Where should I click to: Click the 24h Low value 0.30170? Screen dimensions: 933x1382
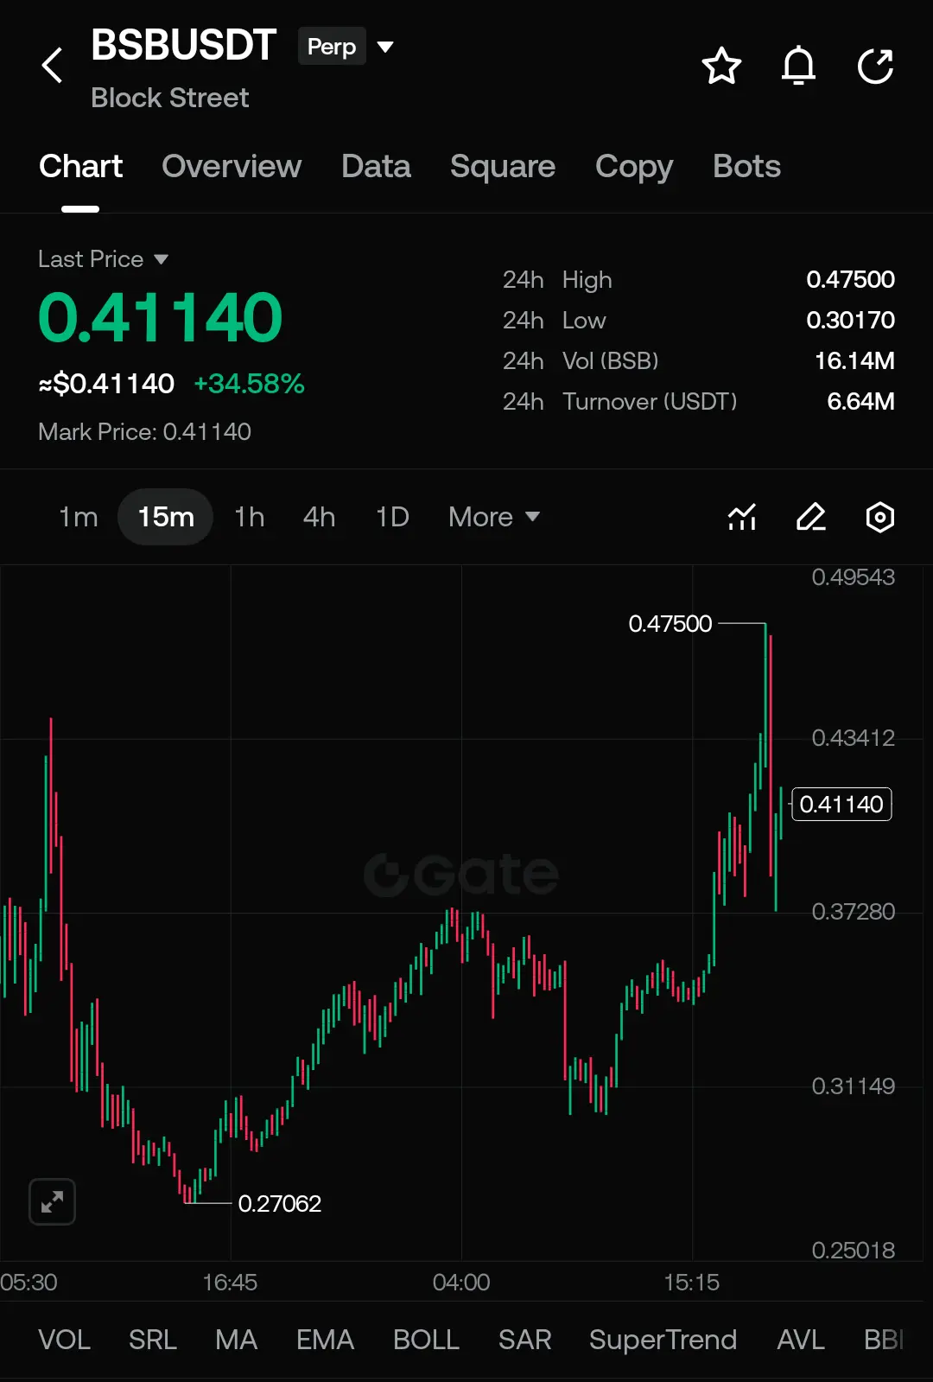pyautogui.click(x=850, y=320)
